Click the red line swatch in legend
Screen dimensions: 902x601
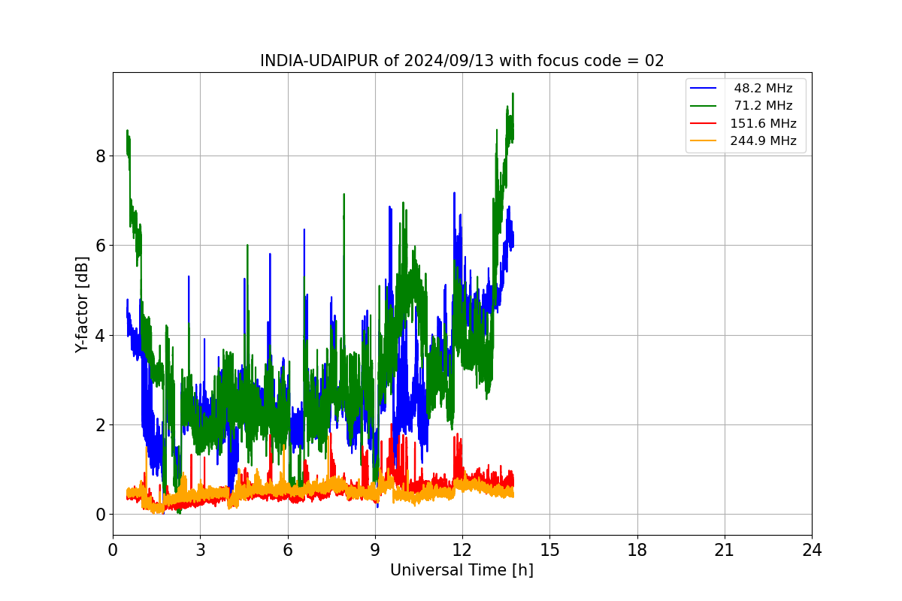point(704,123)
